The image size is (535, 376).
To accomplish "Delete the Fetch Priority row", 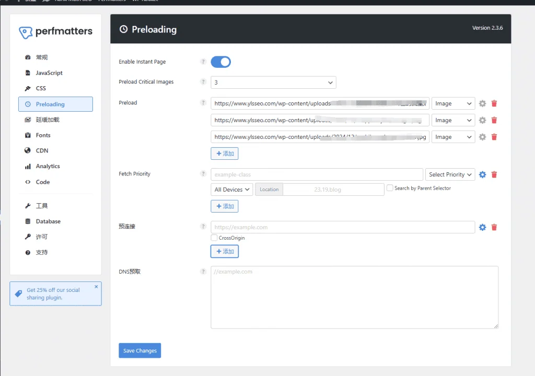I will [x=494, y=175].
